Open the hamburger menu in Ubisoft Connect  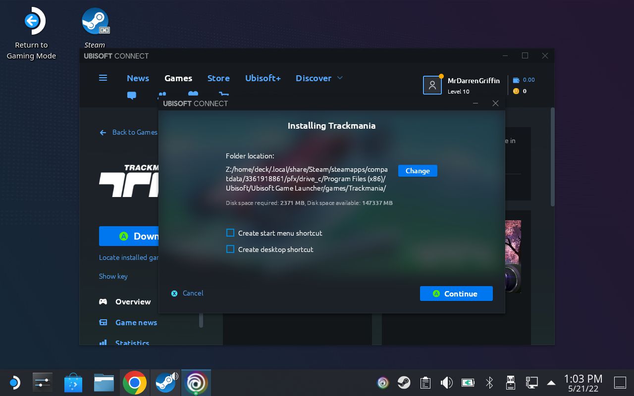pyautogui.click(x=103, y=78)
